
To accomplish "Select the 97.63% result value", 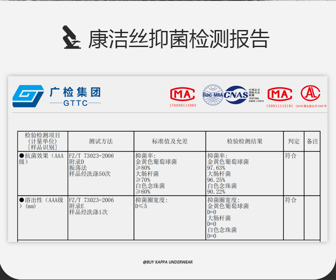I will 216,168.
